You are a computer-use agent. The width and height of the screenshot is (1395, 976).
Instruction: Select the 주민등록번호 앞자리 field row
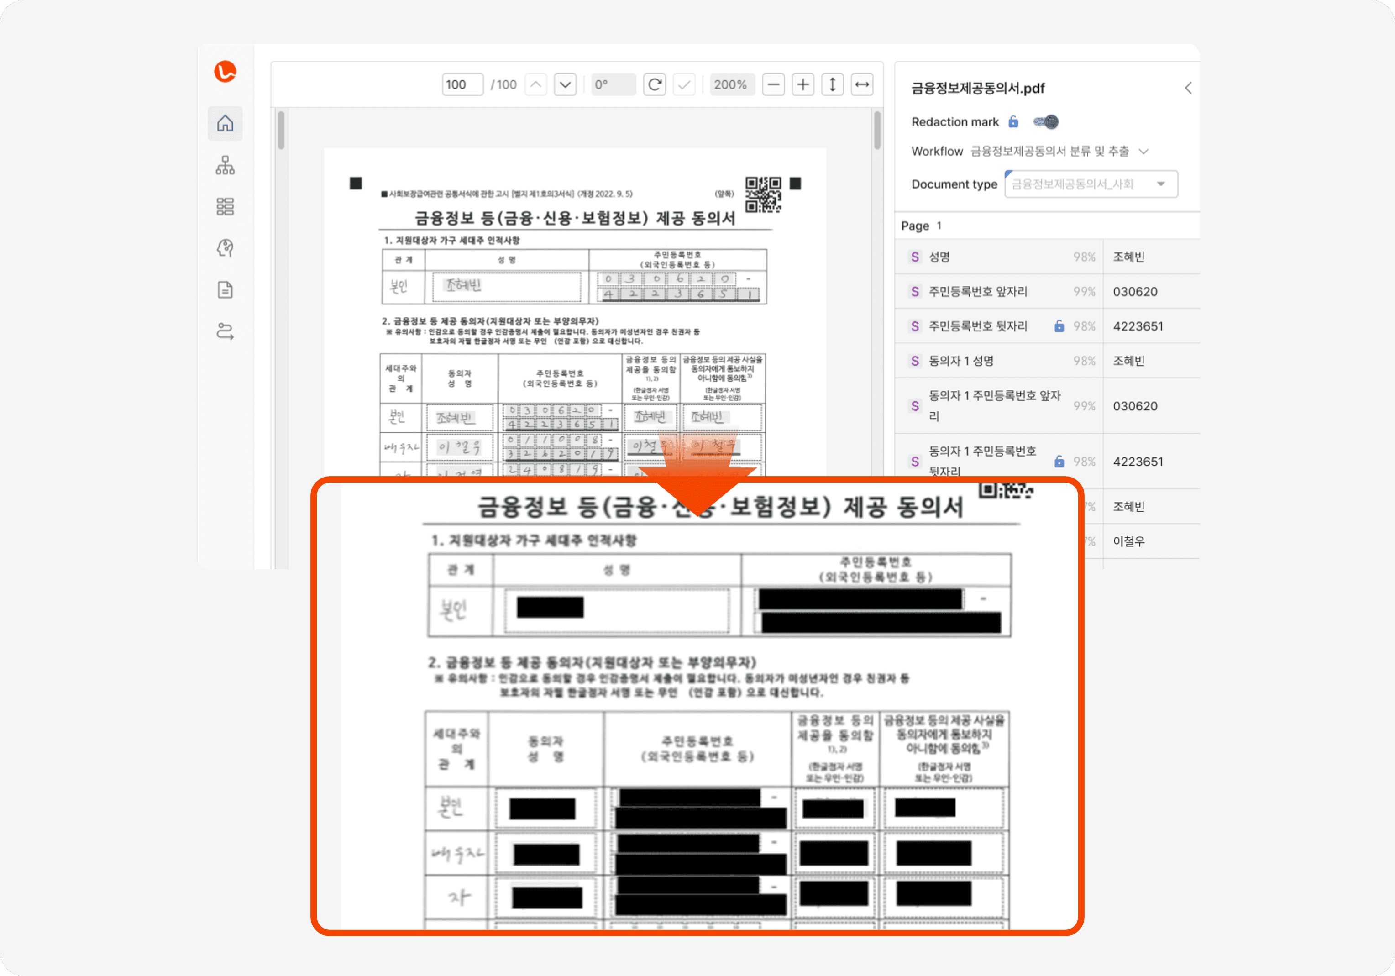1047,291
